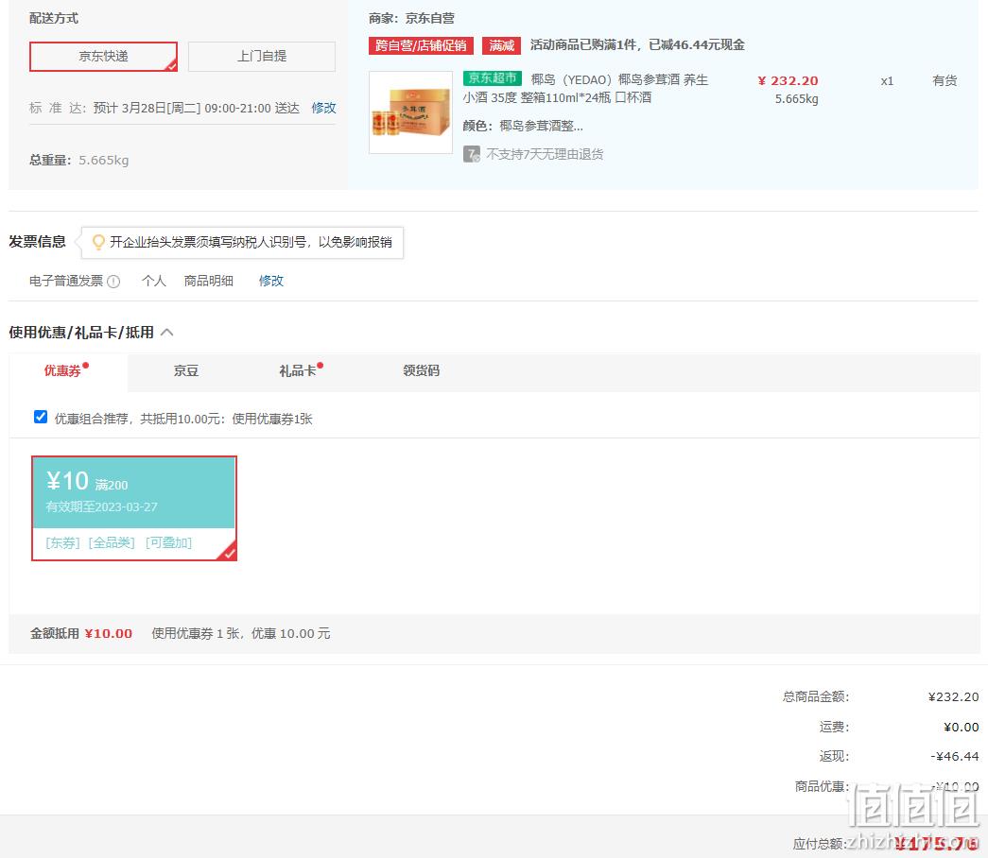
Task: Click info icon beside 电子普通发票
Action: 113,282
